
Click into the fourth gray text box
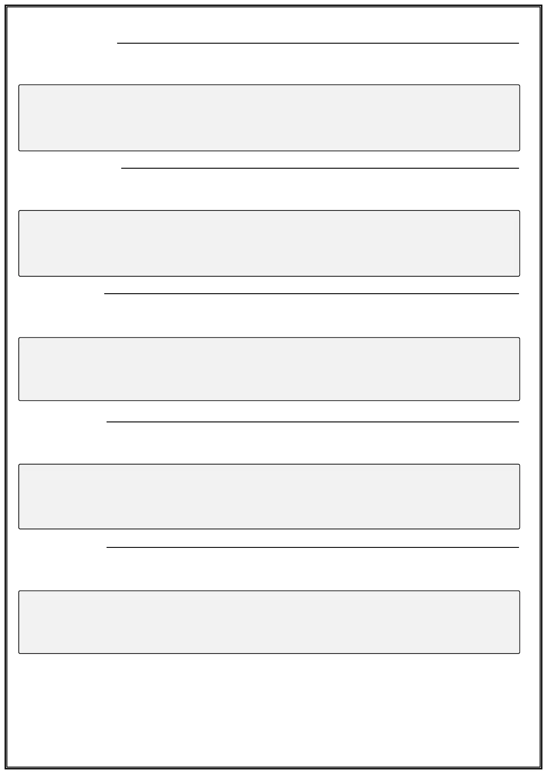(x=269, y=496)
